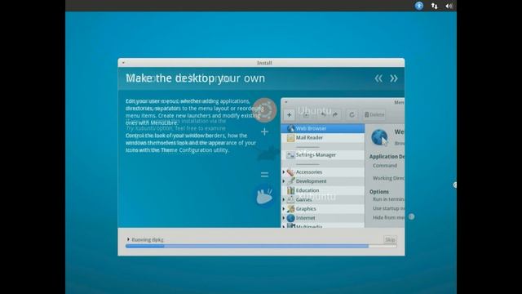This screenshot has height=294, width=522.
Task: Expand Development category in MenuLibre slide
Action: pos(284,181)
